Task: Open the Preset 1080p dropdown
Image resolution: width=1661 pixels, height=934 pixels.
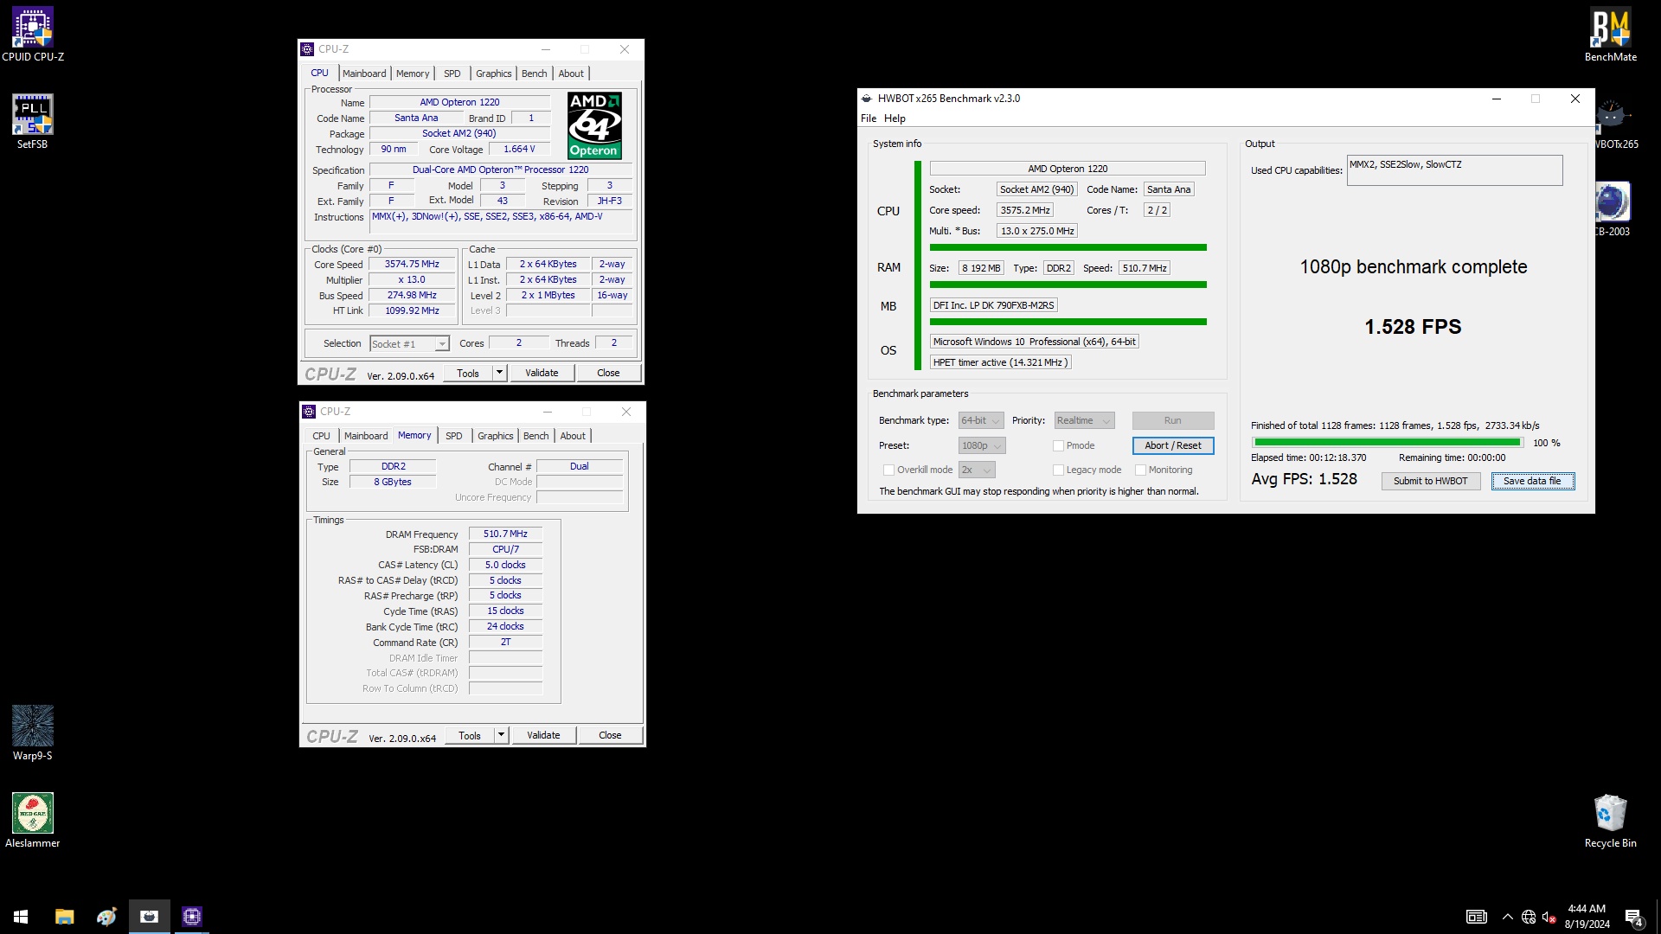Action: 981,445
